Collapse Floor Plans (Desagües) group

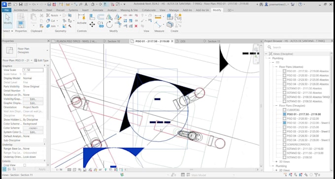point(276,105)
